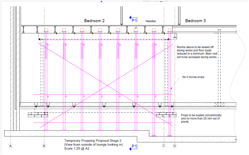Click grid bubble A

[x=11, y=146]
